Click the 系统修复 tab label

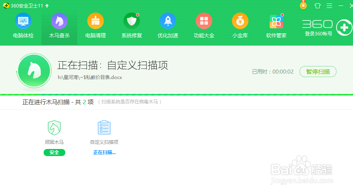132,36
